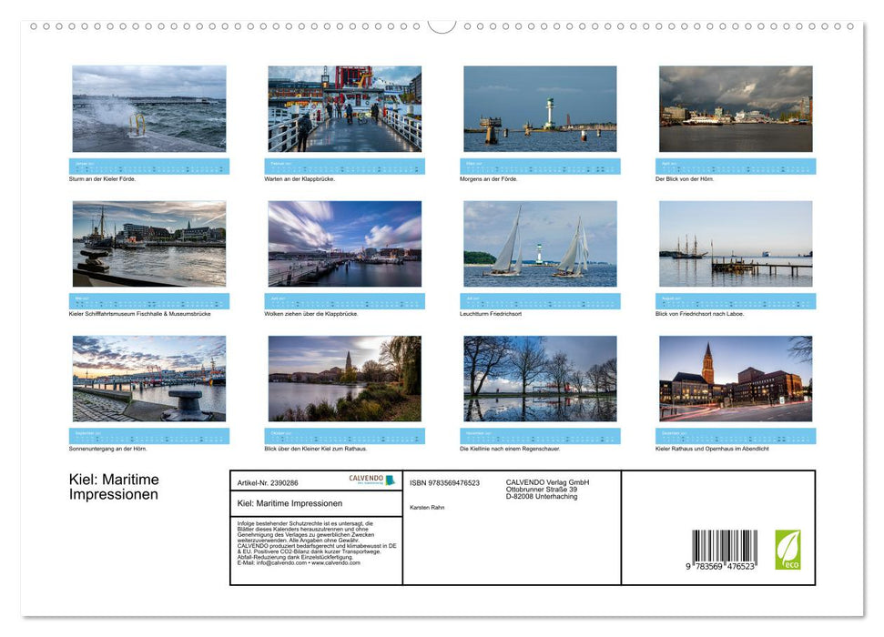This screenshot has height=637, width=884.
Task: Select the April blue calendar strip
Action: pyautogui.click(x=736, y=167)
